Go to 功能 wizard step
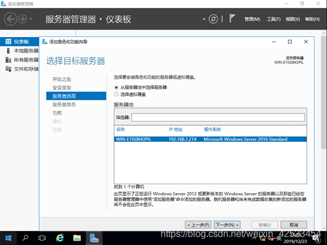Viewport: 327px width, 245px height. pos(57,113)
